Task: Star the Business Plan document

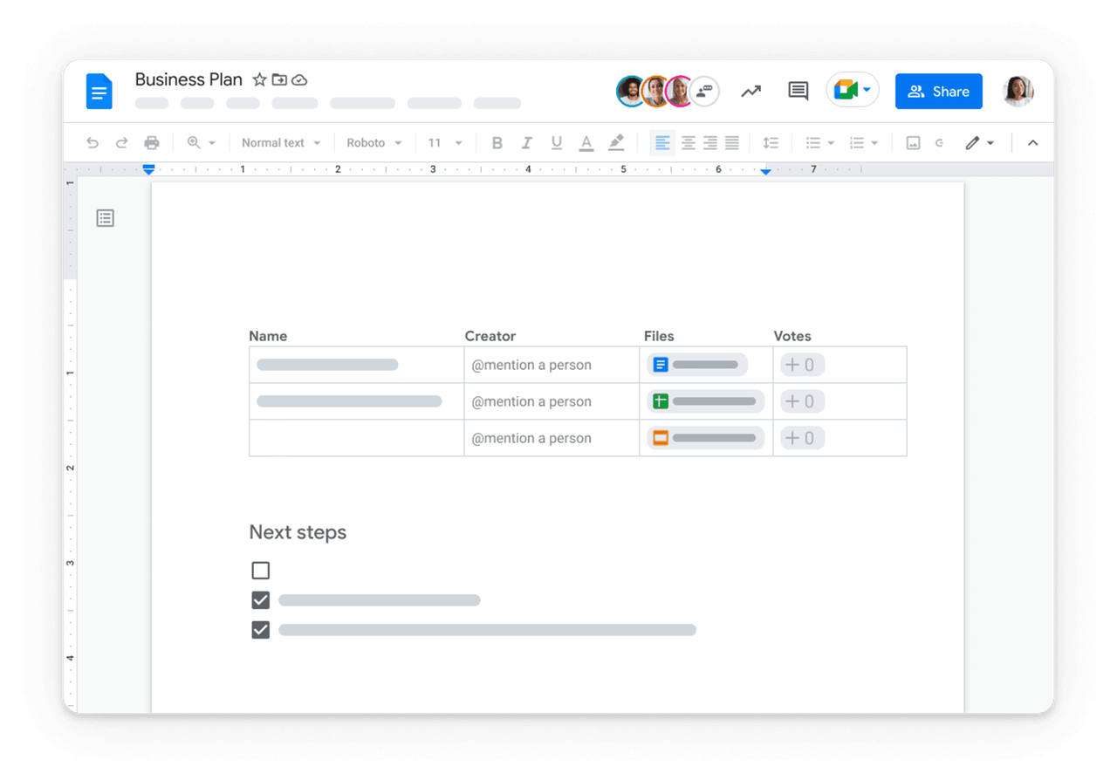Action: (259, 79)
